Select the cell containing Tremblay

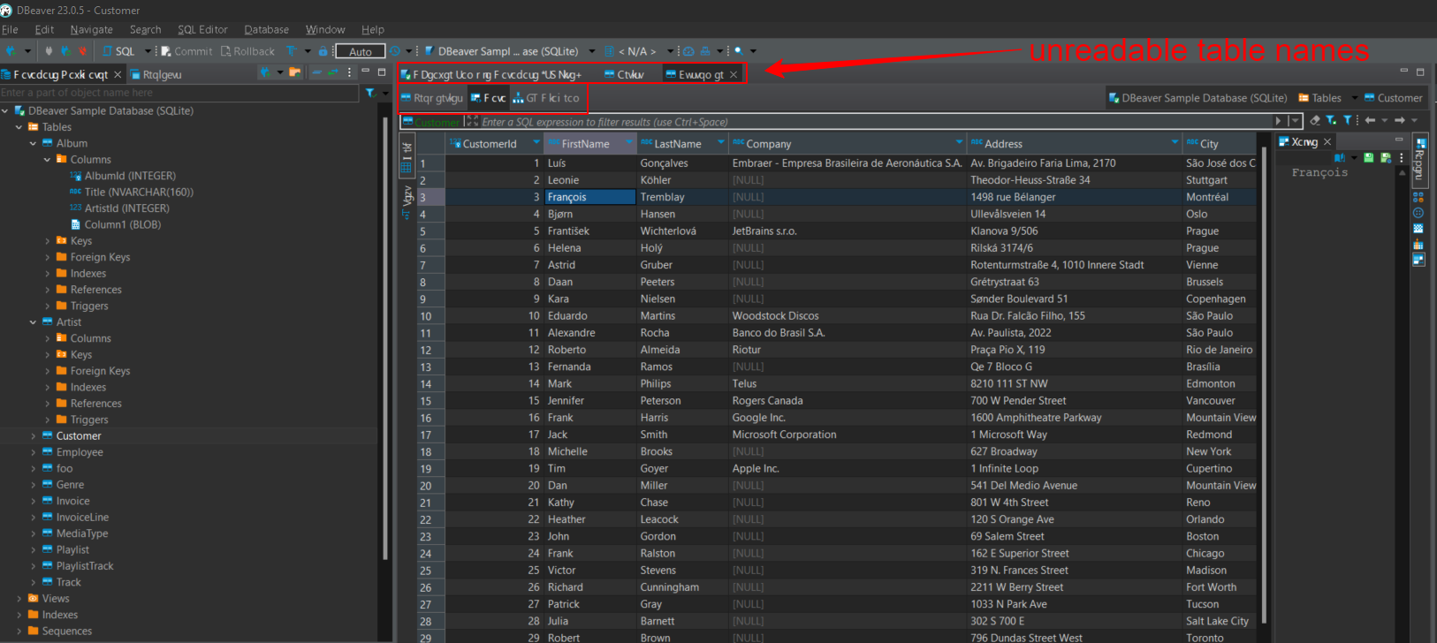click(x=683, y=197)
